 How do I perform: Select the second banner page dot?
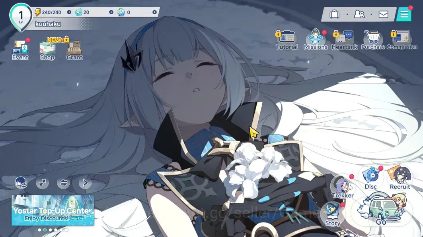pos(45,230)
